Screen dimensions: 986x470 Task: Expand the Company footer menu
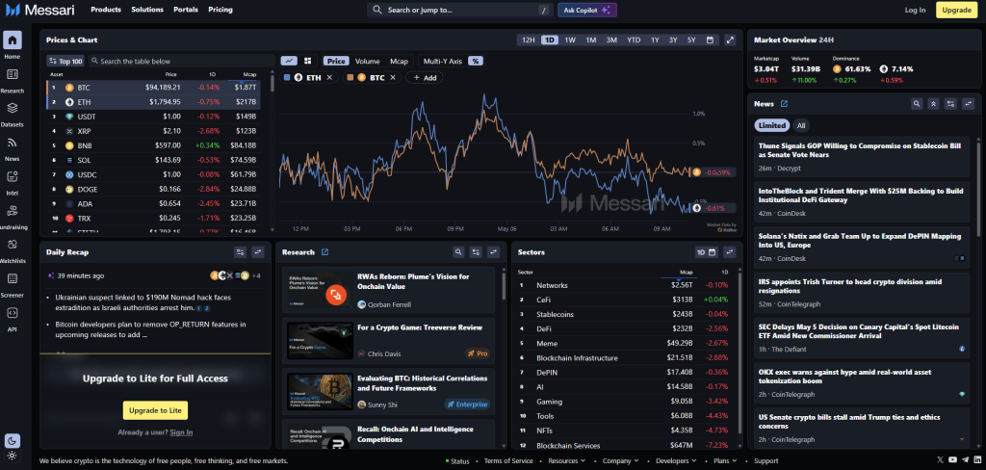pos(621,460)
